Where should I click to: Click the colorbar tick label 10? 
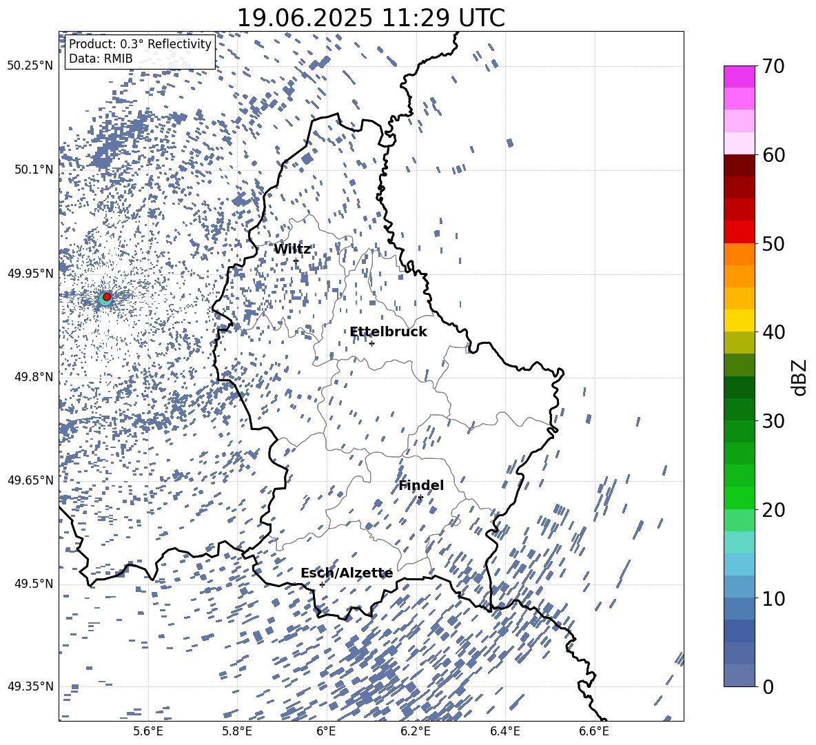[x=773, y=598]
